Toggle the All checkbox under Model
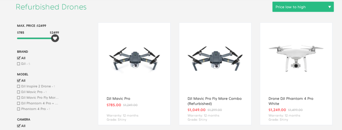Screen dimensions: 342x130 point(19,80)
